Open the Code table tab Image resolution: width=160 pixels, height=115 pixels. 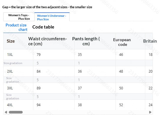(x=43, y=27)
